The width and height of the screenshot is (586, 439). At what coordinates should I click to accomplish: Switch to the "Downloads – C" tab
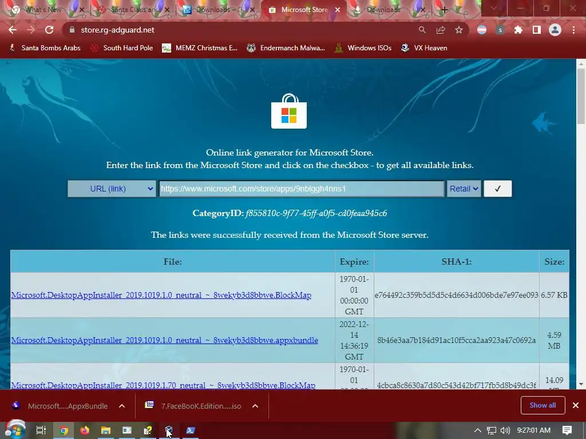click(219, 10)
